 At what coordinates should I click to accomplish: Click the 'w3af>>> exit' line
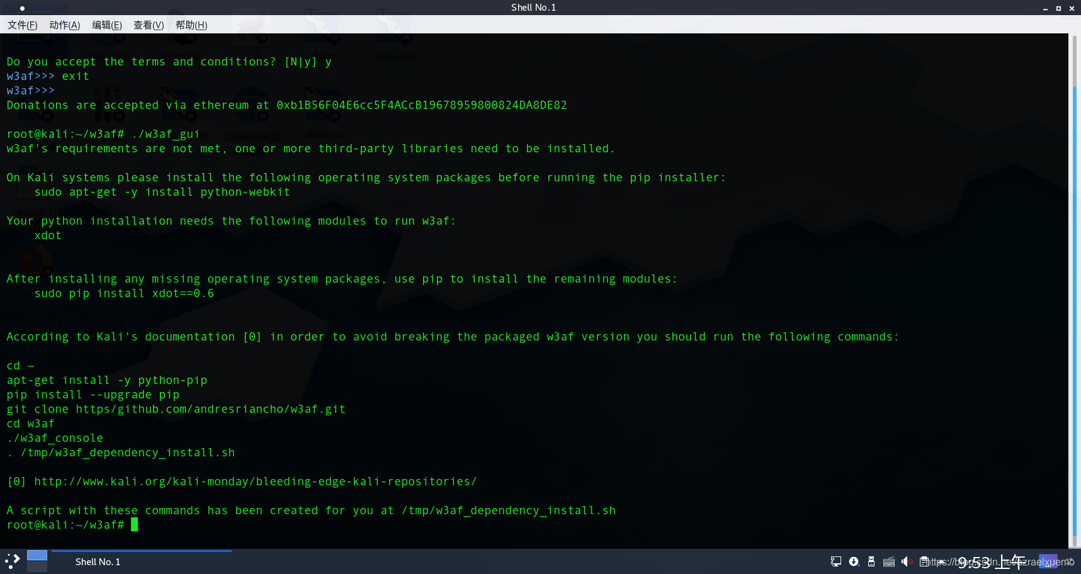click(48, 76)
